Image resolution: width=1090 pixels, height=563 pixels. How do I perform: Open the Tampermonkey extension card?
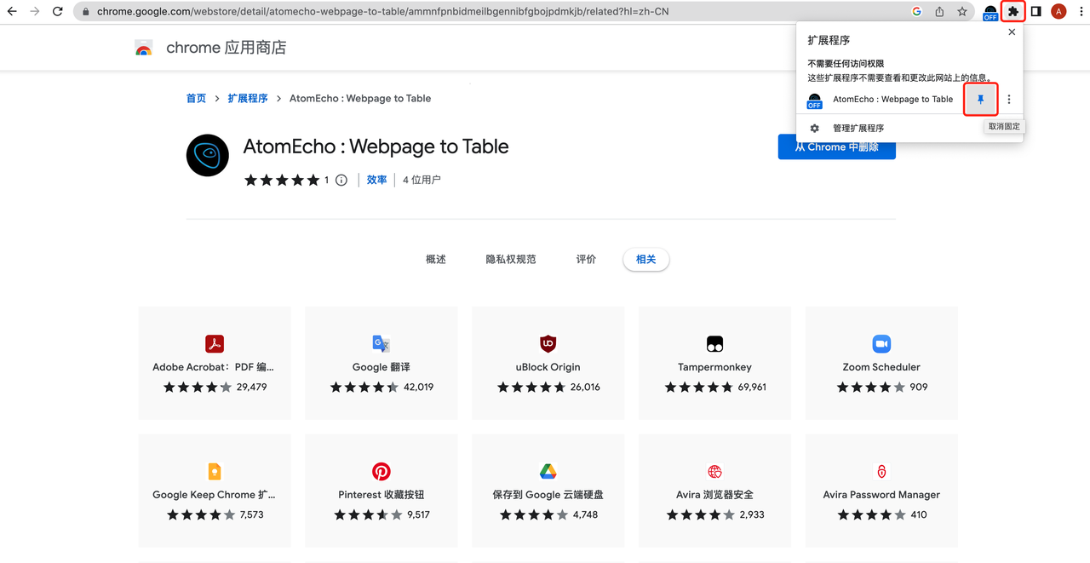pyautogui.click(x=715, y=364)
